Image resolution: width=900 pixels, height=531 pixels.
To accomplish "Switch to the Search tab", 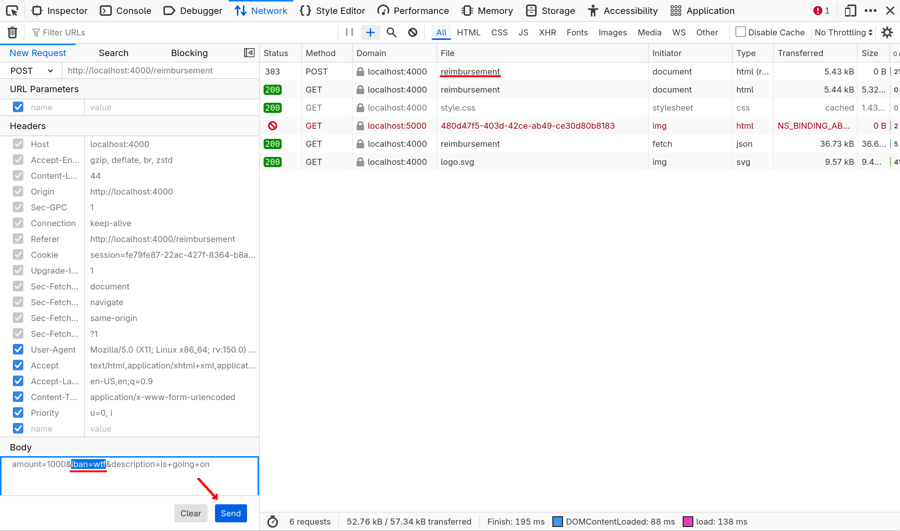I will pyautogui.click(x=114, y=53).
